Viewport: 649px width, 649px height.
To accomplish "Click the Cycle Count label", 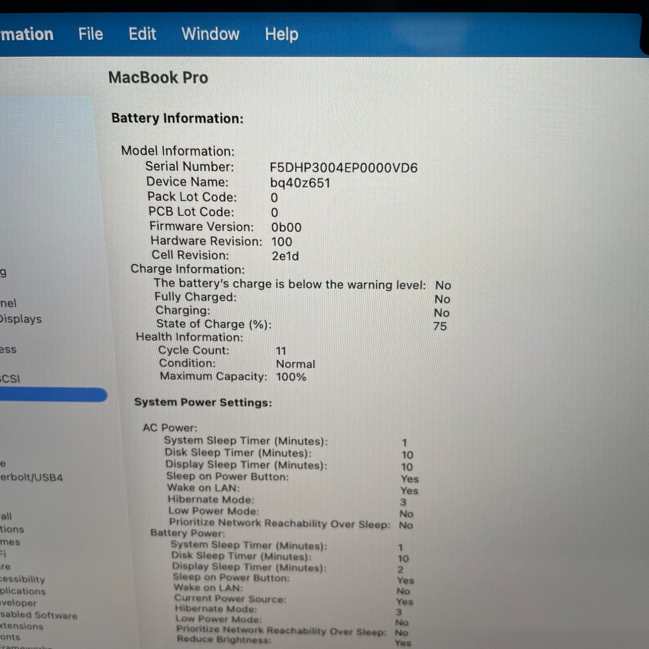I will (194, 350).
